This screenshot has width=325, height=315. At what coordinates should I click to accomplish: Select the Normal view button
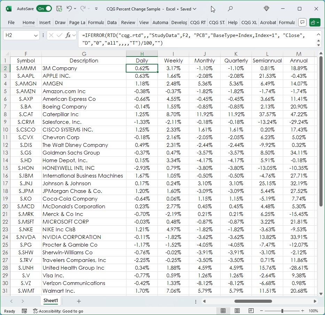pos(223,311)
